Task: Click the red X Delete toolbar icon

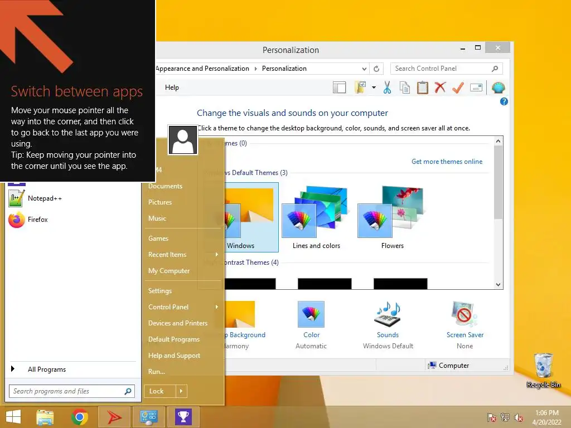Action: pos(440,87)
